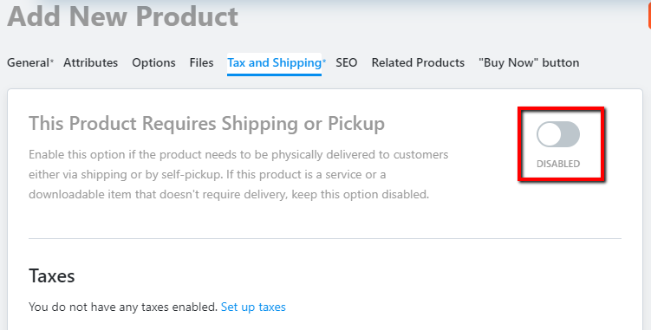Image resolution: width=651 pixels, height=330 pixels.
Task: Click the asterisk beside the General tab
Action: pyautogui.click(x=52, y=61)
